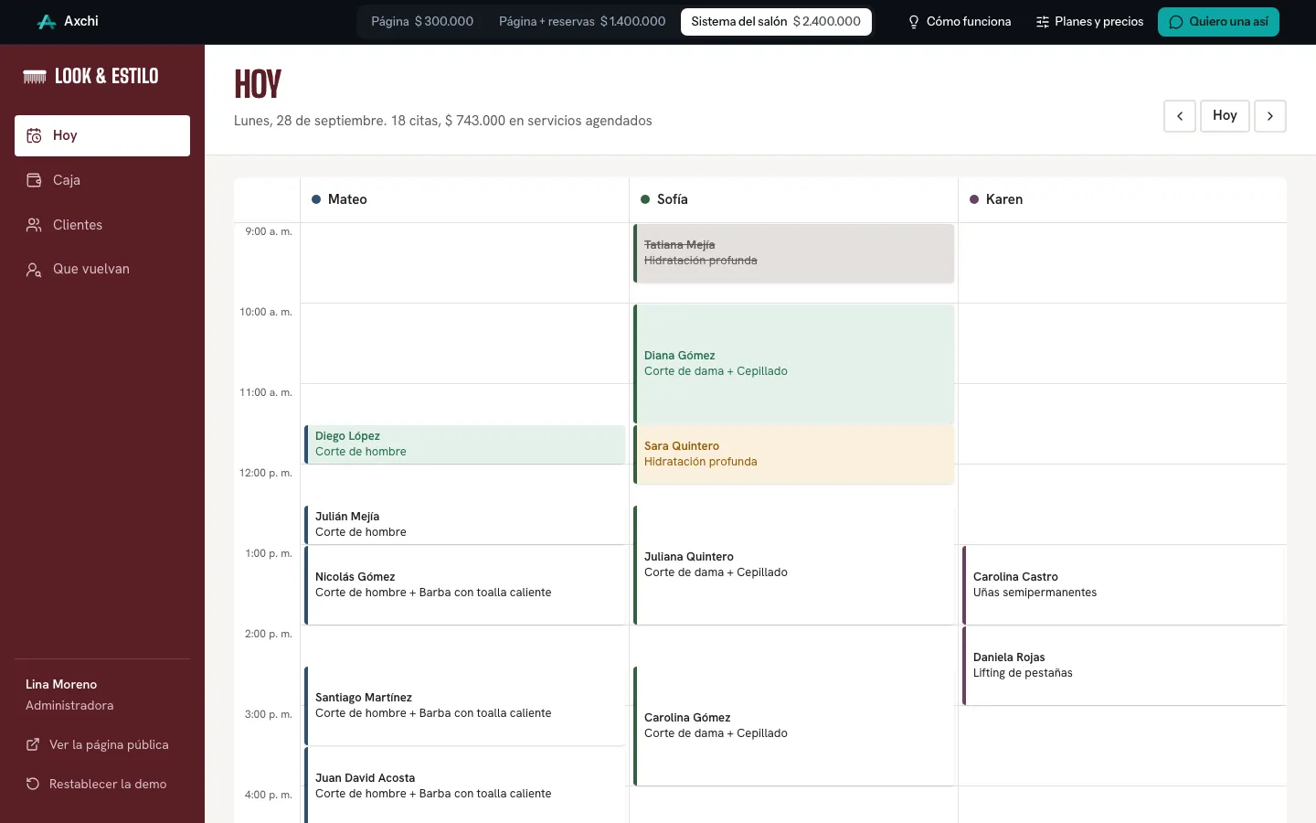Open the Cómo funciona link
Image resolution: width=1316 pixels, height=823 pixels.
point(959,22)
